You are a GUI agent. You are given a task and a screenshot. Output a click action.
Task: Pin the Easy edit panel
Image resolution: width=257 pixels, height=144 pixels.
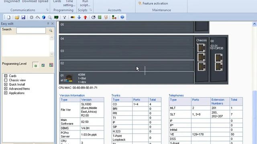pyautogui.click(x=48, y=24)
